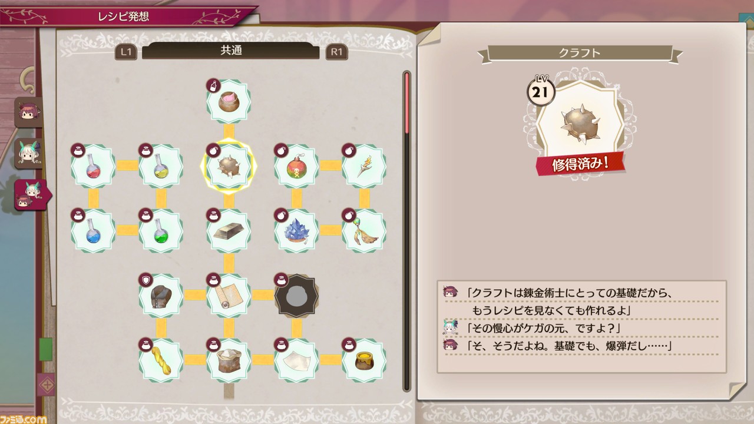The height and width of the screenshot is (424, 754).
Task: Select the highlighted spiked Craft bomb recipe node
Action: 229,167
